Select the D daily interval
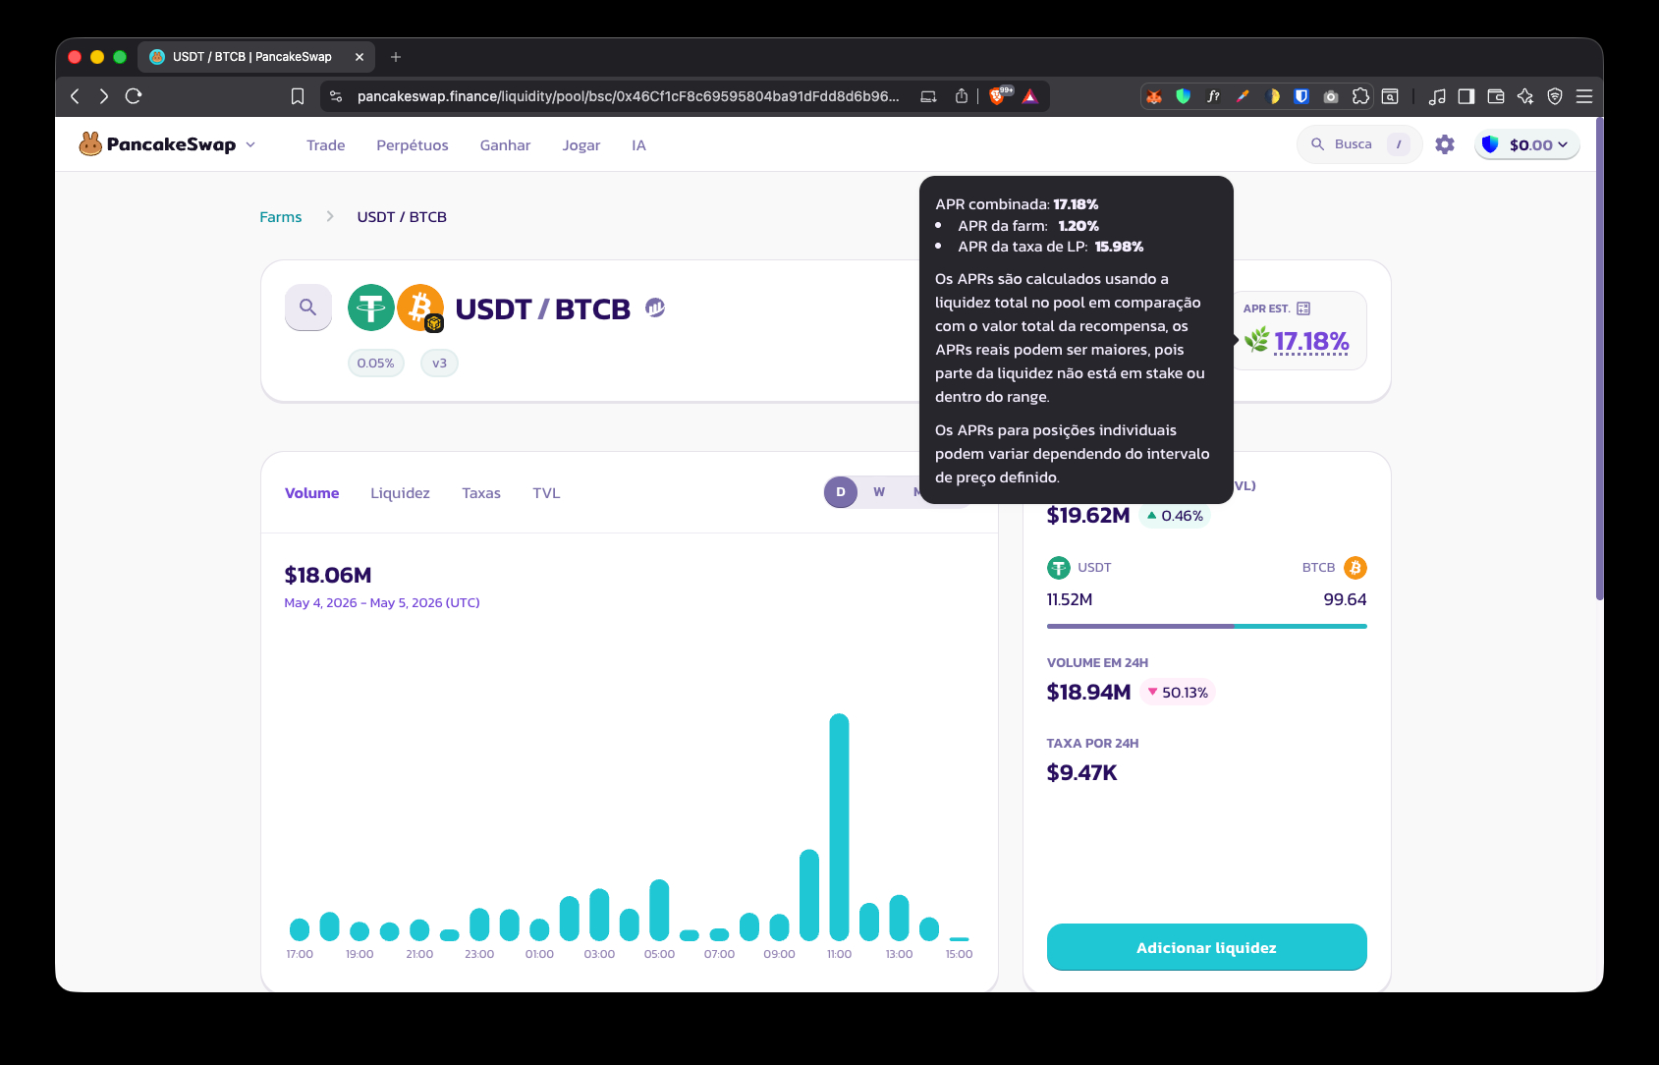Screen dimensions: 1659x1065 841,492
